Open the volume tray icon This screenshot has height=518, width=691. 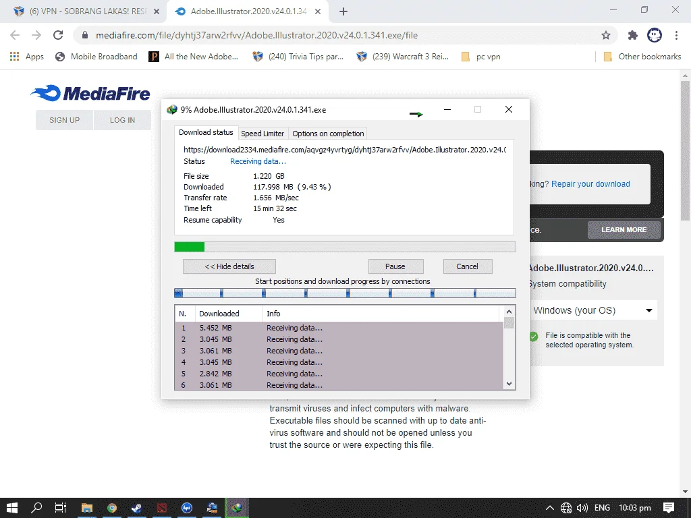(582, 508)
